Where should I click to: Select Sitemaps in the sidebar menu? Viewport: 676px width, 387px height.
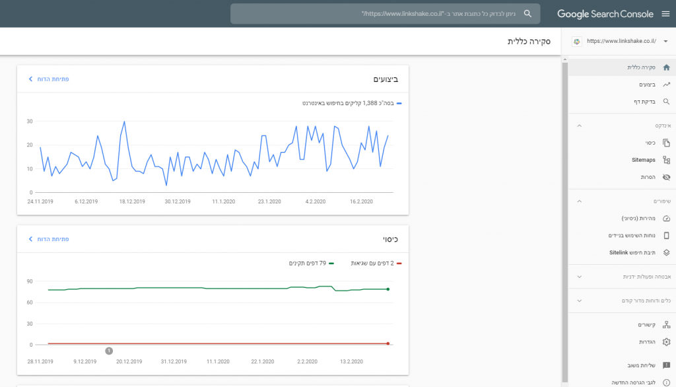coord(622,160)
